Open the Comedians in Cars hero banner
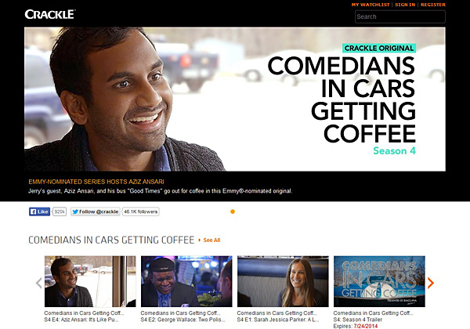Viewport: 470px width, 329px height. (x=235, y=99)
